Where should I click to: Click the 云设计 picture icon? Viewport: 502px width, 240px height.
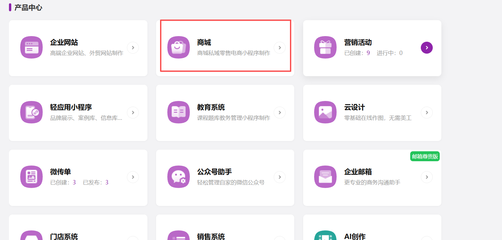tap(325, 112)
